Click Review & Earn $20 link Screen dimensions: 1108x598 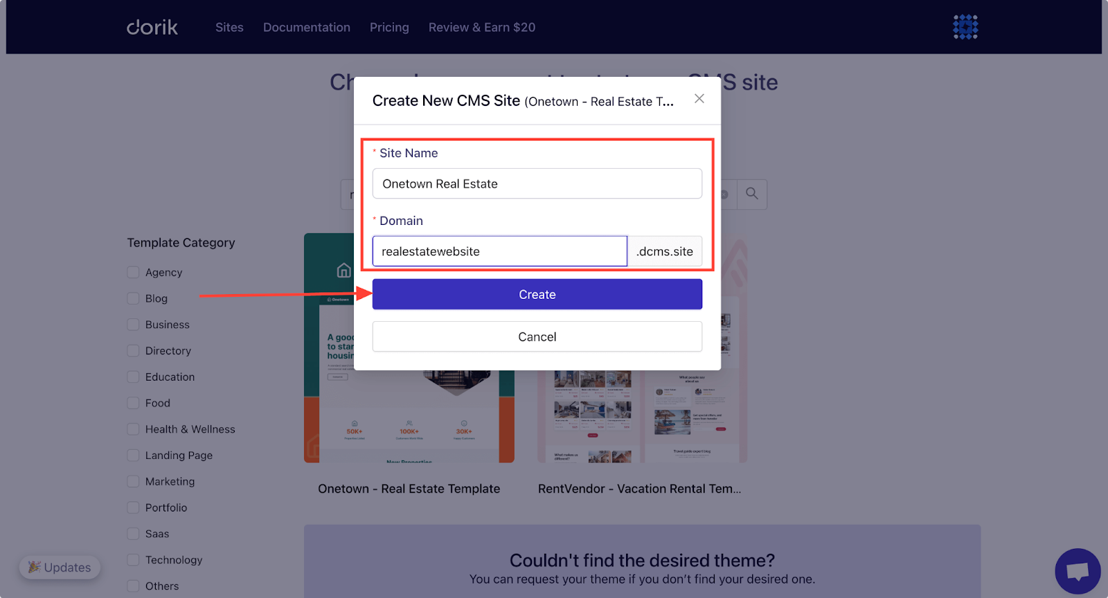tap(482, 27)
